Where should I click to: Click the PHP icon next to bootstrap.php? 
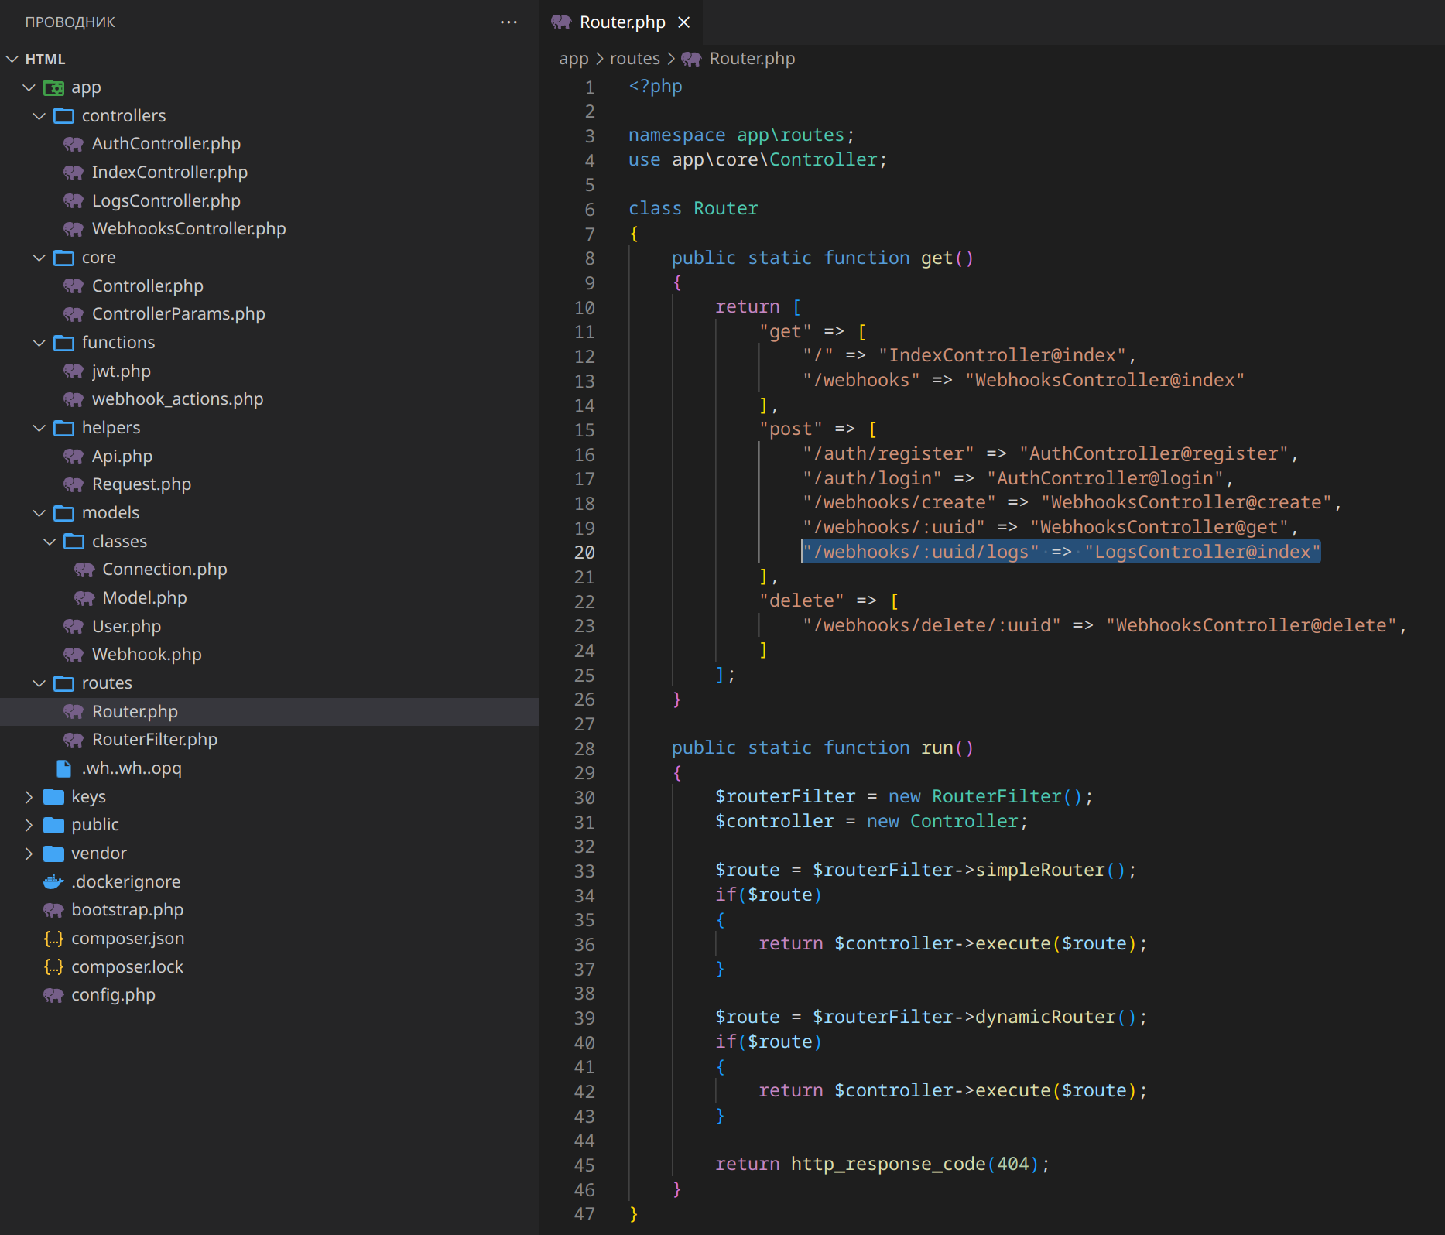click(53, 910)
